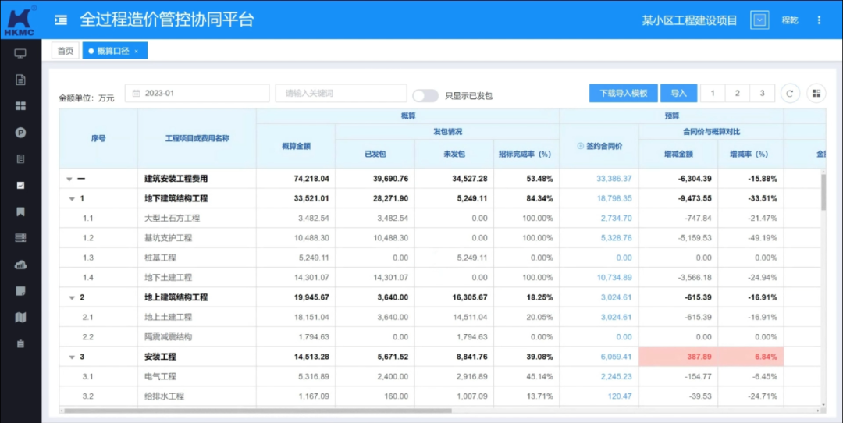Click the horizontal table scrollbar thumb
Viewport: 843px width, 423px height.
coord(258,411)
